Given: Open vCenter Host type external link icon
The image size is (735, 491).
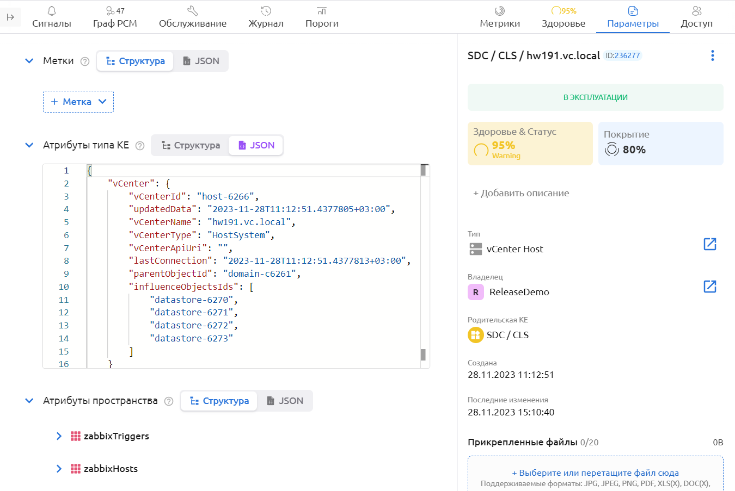Looking at the screenshot, I should pyautogui.click(x=709, y=244).
